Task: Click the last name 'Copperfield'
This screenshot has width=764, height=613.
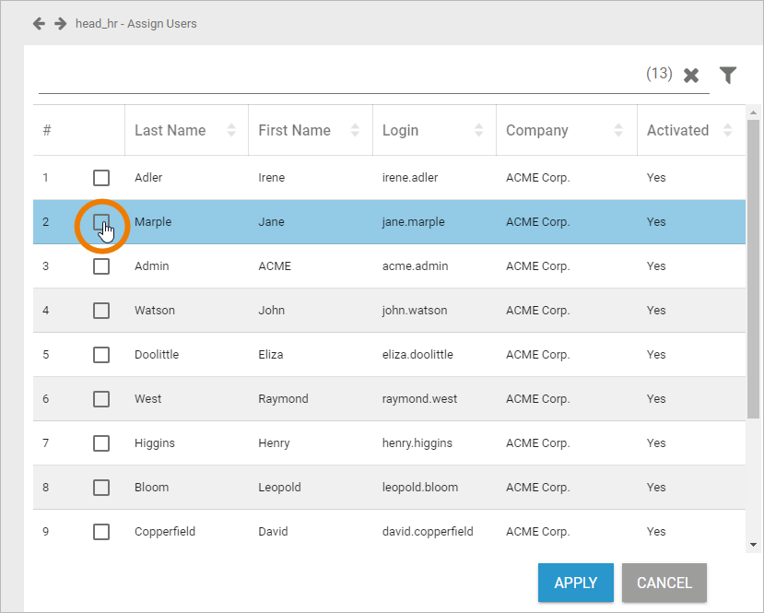Action: pos(165,531)
